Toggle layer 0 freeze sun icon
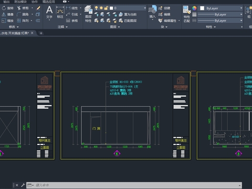This screenshot has width=252, height=189. (101, 8)
